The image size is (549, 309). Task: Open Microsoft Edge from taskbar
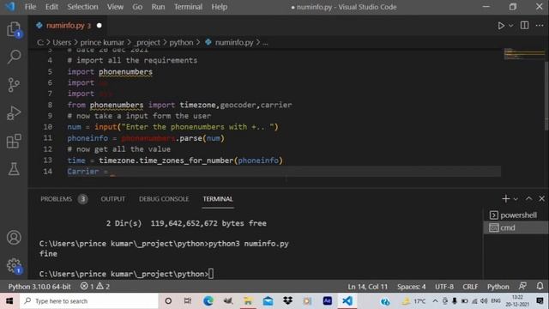pos(208,301)
